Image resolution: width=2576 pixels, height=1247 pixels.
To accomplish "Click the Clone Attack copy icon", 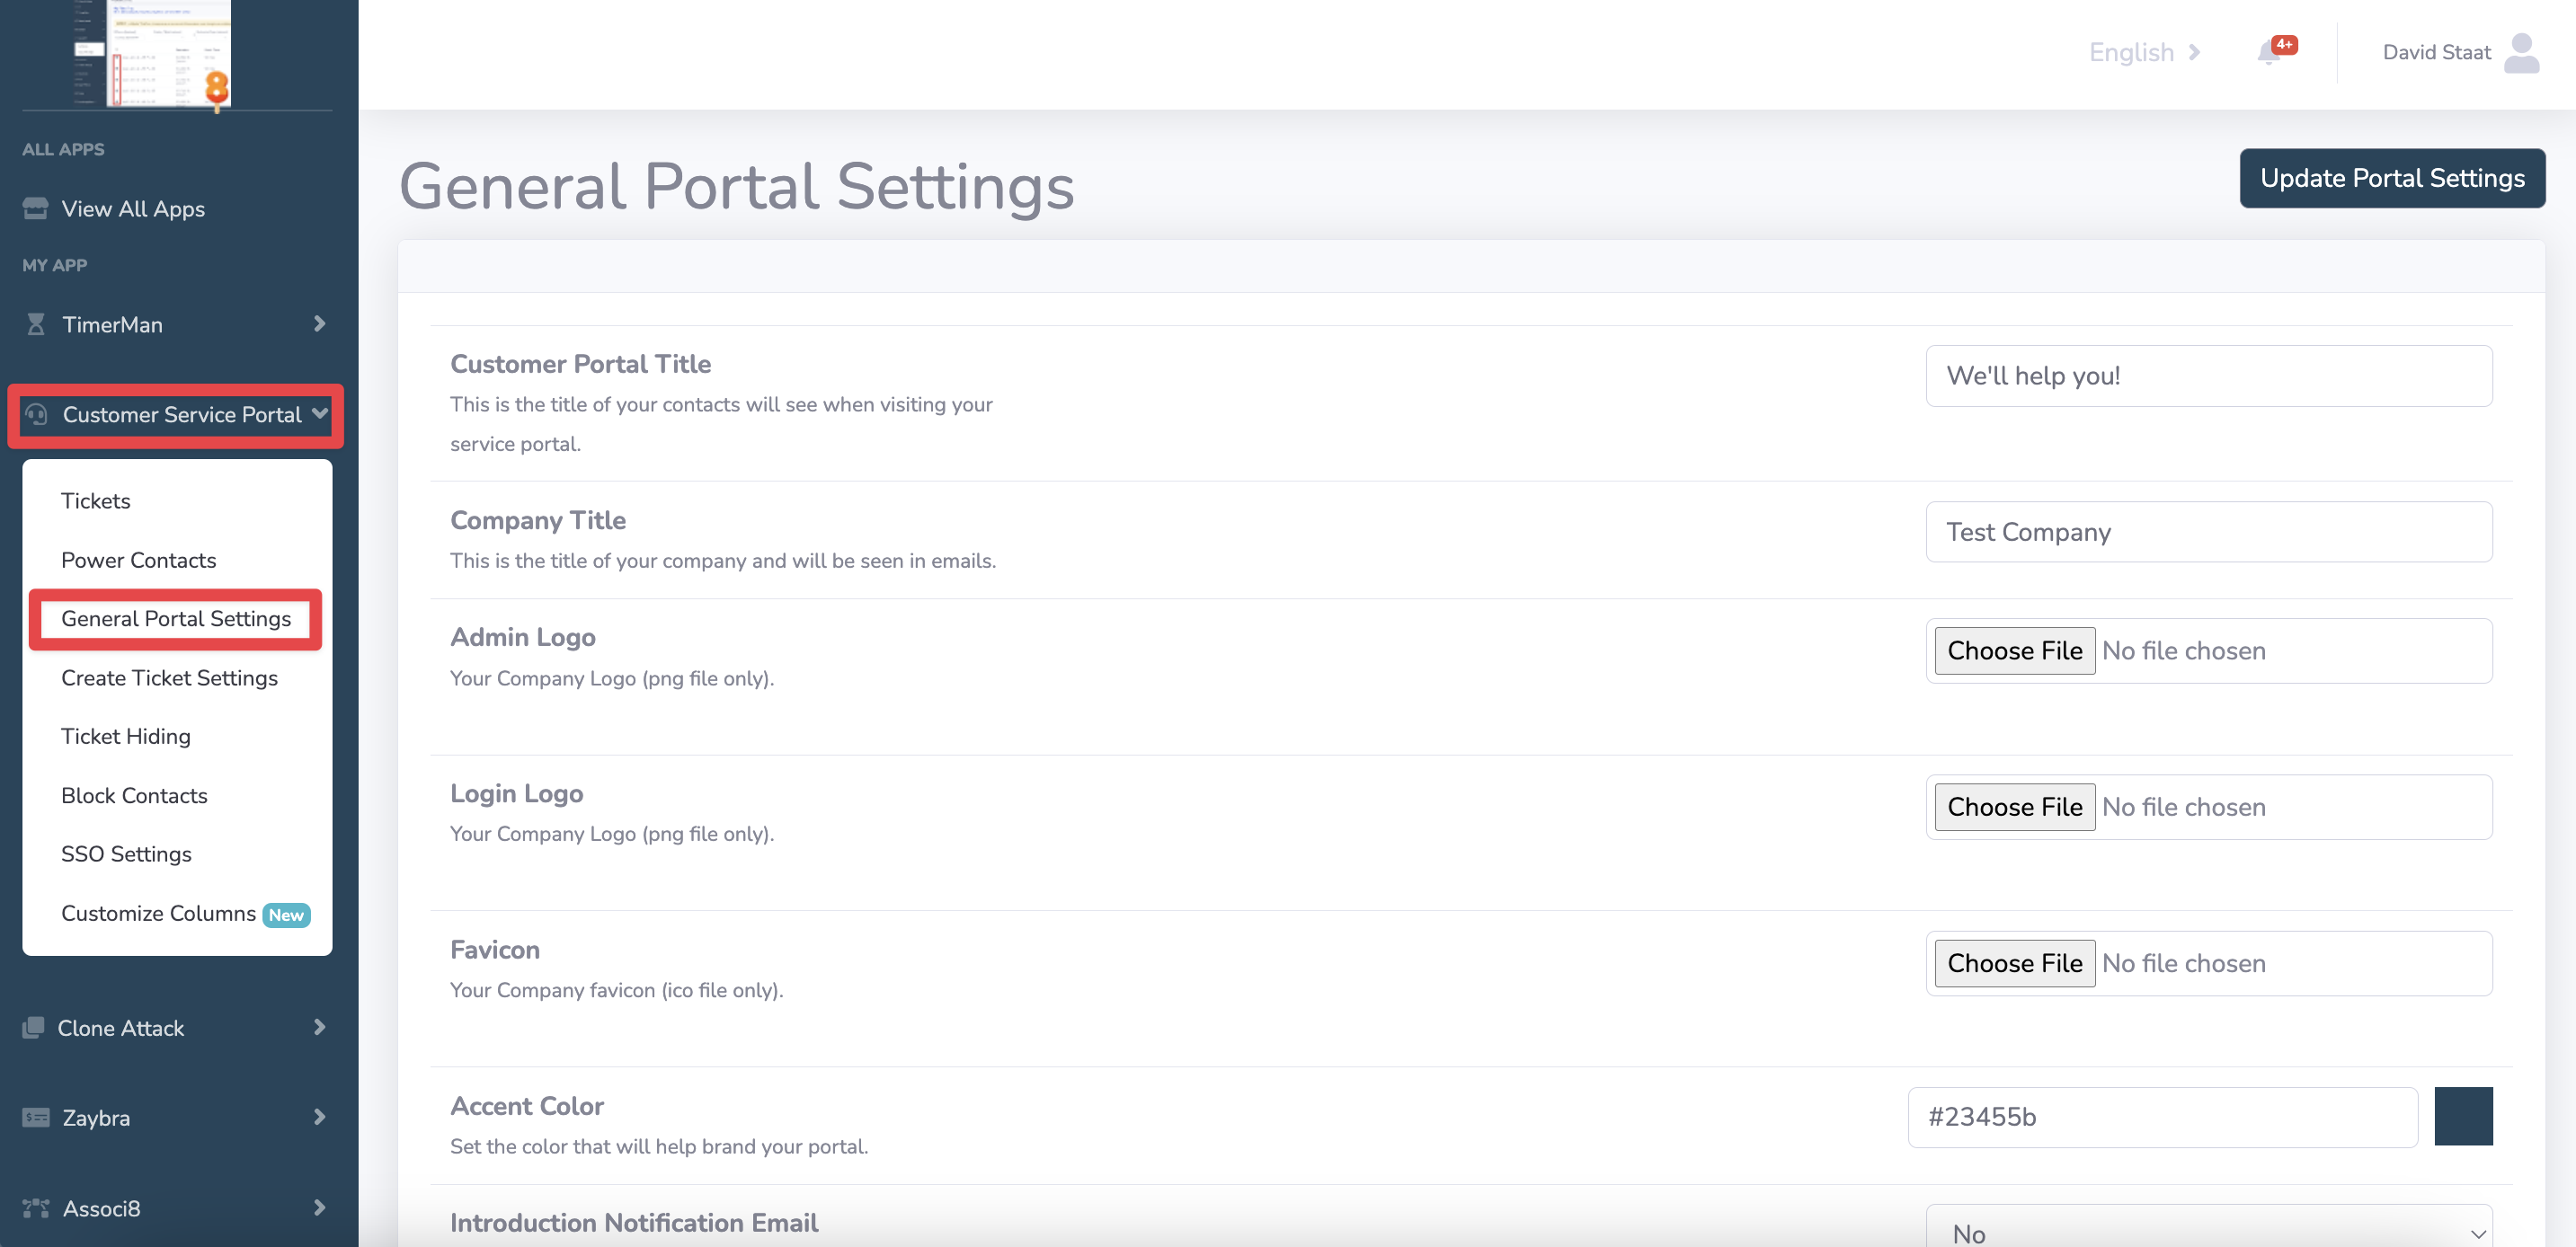I will pos(33,1028).
